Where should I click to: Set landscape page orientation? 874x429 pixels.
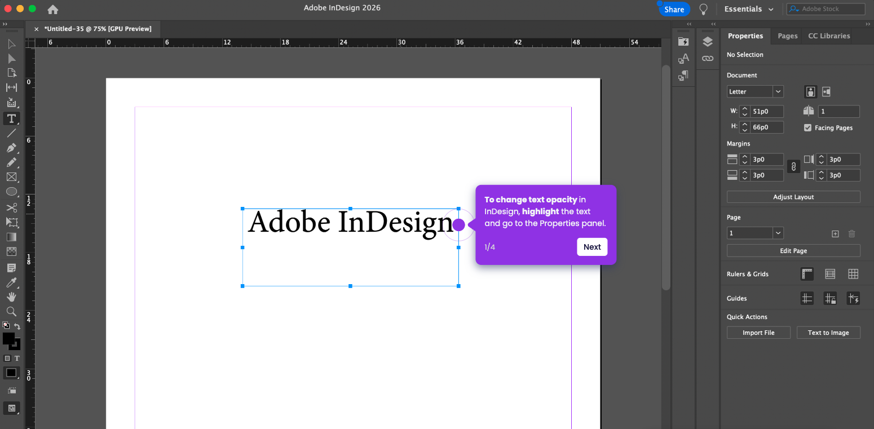[826, 91]
